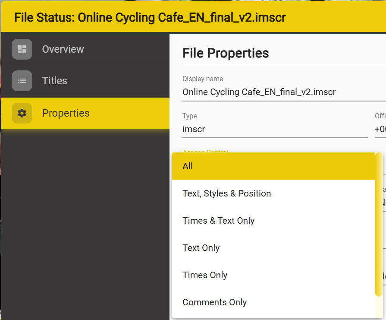This screenshot has height=320, width=386.
Task: Pick 'Comments Only' from the list
Action: [x=273, y=302]
